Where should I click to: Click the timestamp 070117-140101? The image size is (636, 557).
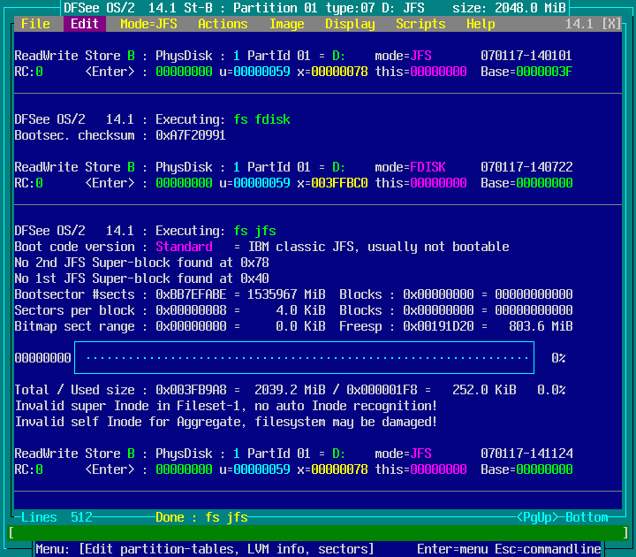(x=526, y=56)
